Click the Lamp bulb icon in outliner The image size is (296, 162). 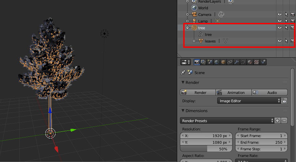click(x=194, y=21)
